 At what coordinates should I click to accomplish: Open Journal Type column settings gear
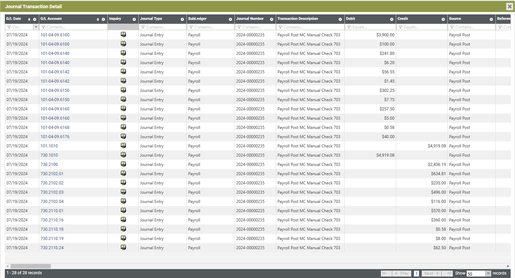[182, 20]
